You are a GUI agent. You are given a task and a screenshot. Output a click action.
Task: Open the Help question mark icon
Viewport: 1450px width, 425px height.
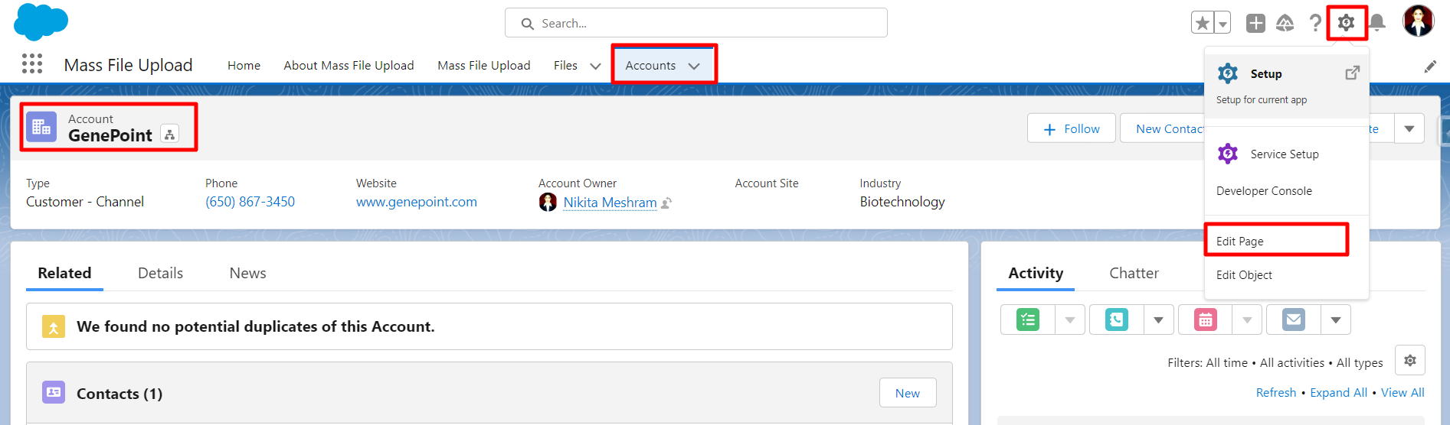click(1315, 23)
